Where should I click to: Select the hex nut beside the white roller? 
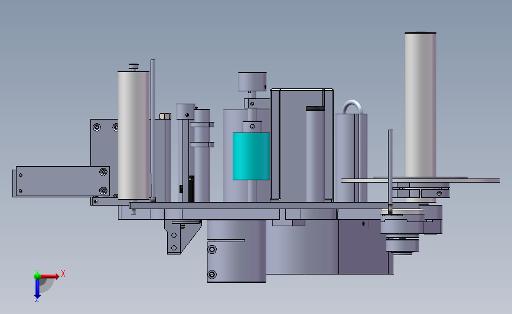tap(165, 116)
